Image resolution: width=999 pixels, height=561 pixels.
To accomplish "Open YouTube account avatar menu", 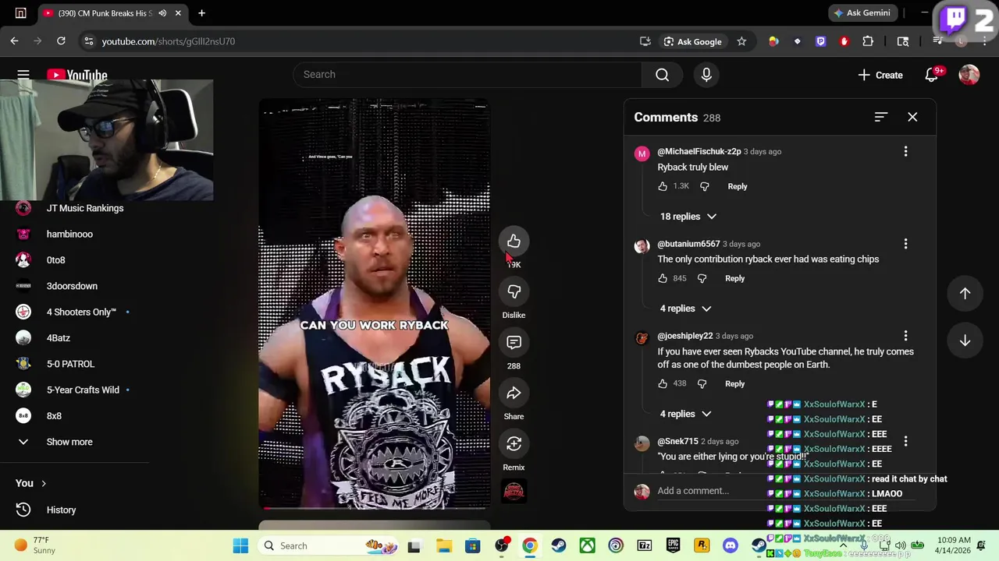I will point(969,75).
